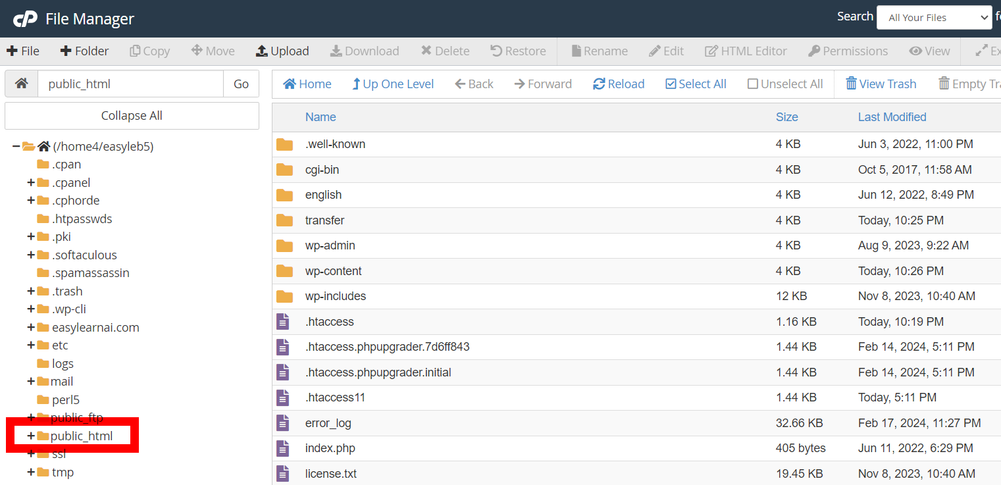
Task: Sort files by Last Modified column
Action: [x=892, y=117]
